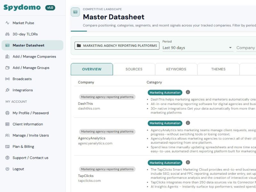
Task: Click group chip above TapClicks
Action: pos(107,169)
